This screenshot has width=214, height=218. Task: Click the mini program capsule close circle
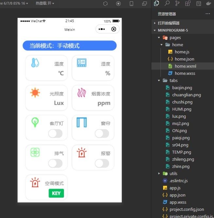click(x=114, y=29)
